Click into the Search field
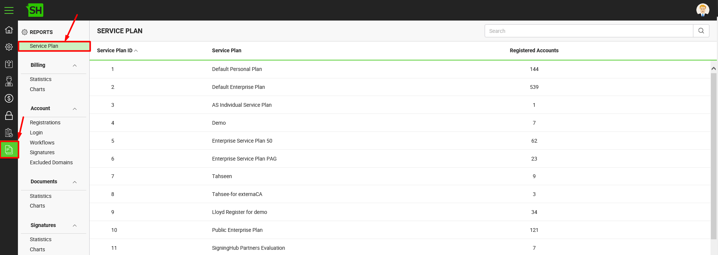 (589, 31)
